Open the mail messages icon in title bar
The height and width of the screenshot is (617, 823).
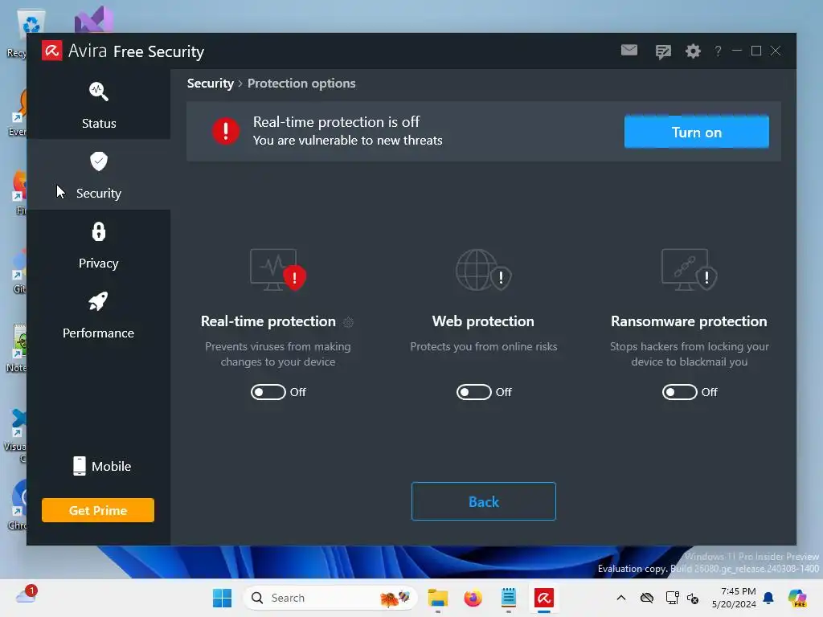point(629,51)
